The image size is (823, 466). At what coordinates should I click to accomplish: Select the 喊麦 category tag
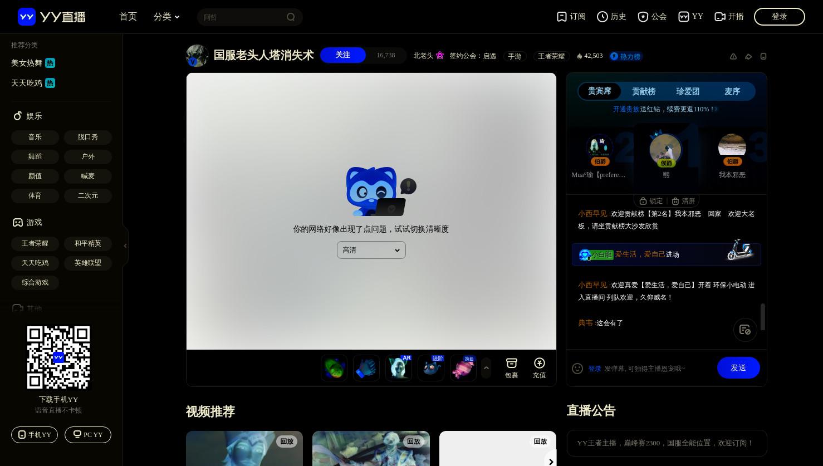coord(88,176)
